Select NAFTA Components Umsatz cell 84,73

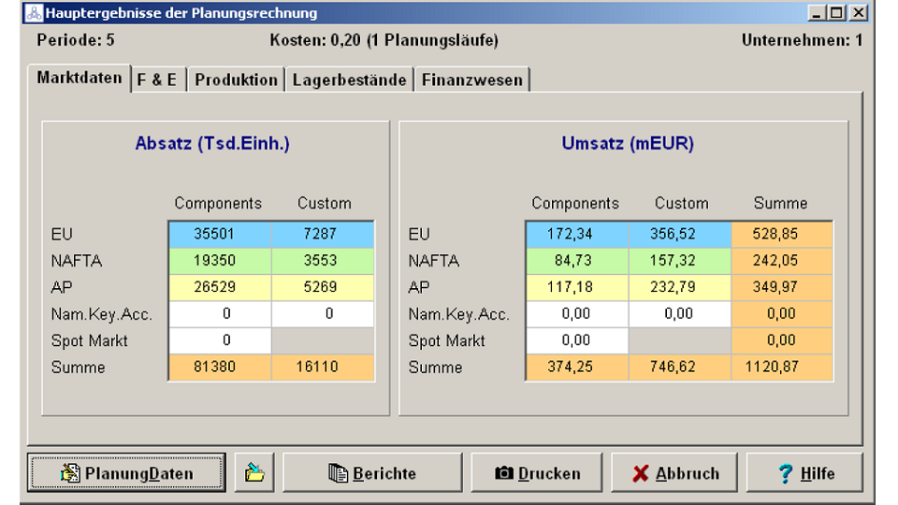(x=577, y=261)
